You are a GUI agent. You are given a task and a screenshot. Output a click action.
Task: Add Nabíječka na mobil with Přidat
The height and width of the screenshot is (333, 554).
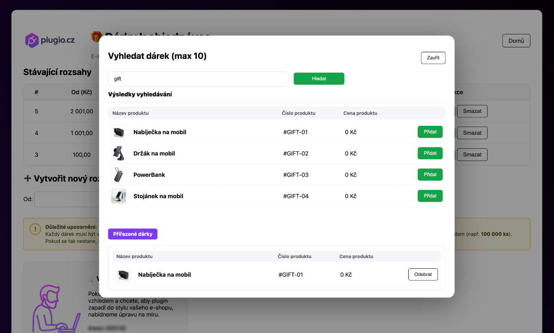point(430,132)
